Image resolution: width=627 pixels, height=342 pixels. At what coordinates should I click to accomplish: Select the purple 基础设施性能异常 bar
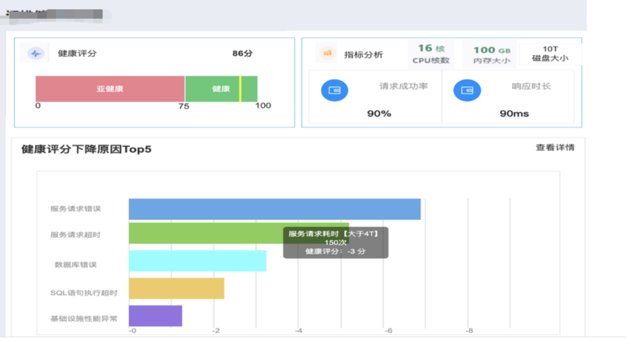tap(155, 316)
